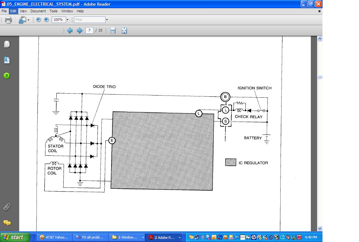Select the Fit Width scrolling icon
Screen dimensions: 359x242
tap(113, 31)
